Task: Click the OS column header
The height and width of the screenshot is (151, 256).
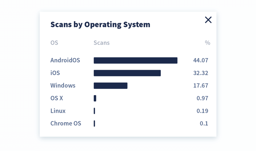Action: [x=54, y=43]
